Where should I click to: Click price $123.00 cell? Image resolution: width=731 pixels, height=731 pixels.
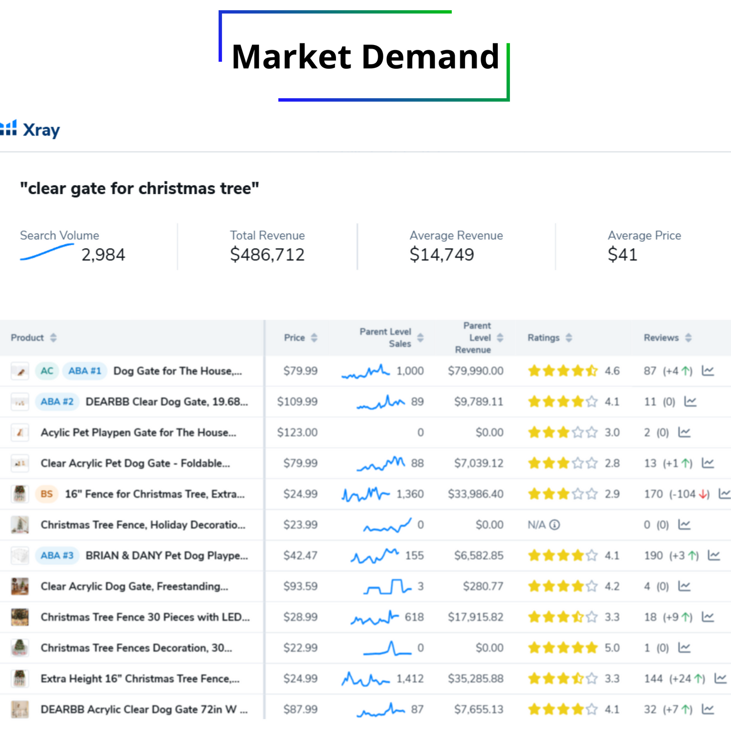[x=297, y=433]
